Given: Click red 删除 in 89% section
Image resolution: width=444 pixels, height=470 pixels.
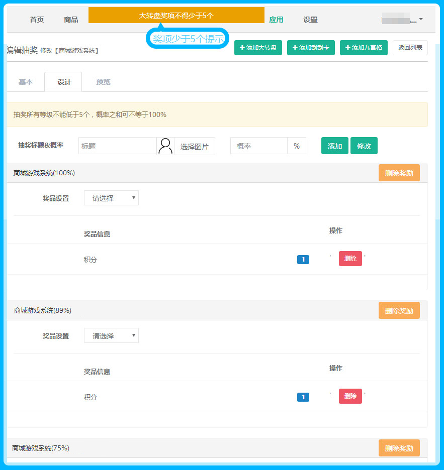Looking at the screenshot, I should [350, 396].
